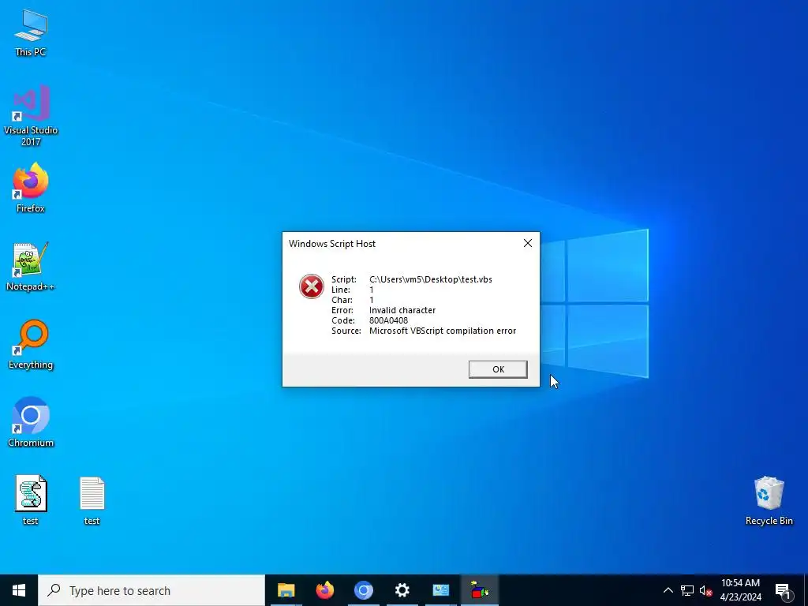Click 'Microsoft VBScript compilation error' text
This screenshot has width=808, height=606.
point(442,331)
